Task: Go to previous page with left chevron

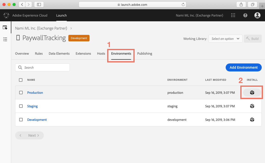Action: click(x=20, y=135)
